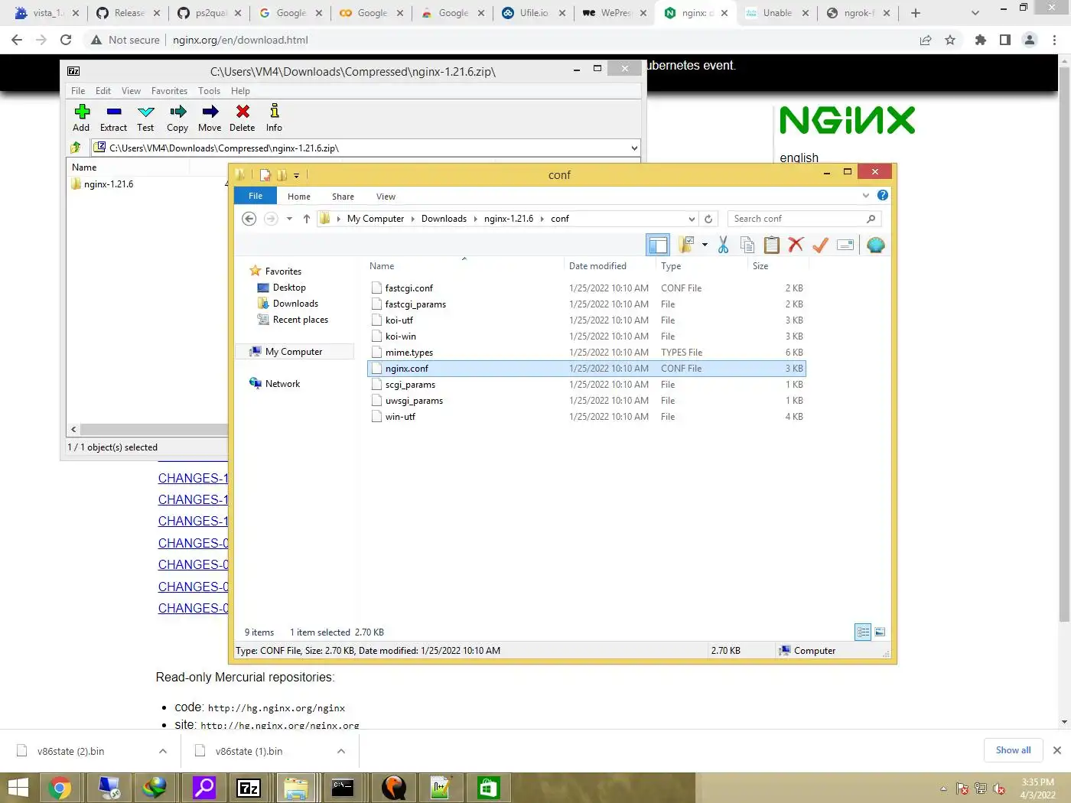Image resolution: width=1071 pixels, height=803 pixels.
Task: Click the Rename icon in Explorer toolbar
Action: pyautogui.click(x=845, y=245)
